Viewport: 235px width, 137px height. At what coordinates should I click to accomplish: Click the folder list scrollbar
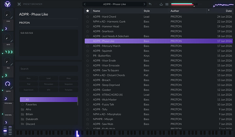click(78, 101)
